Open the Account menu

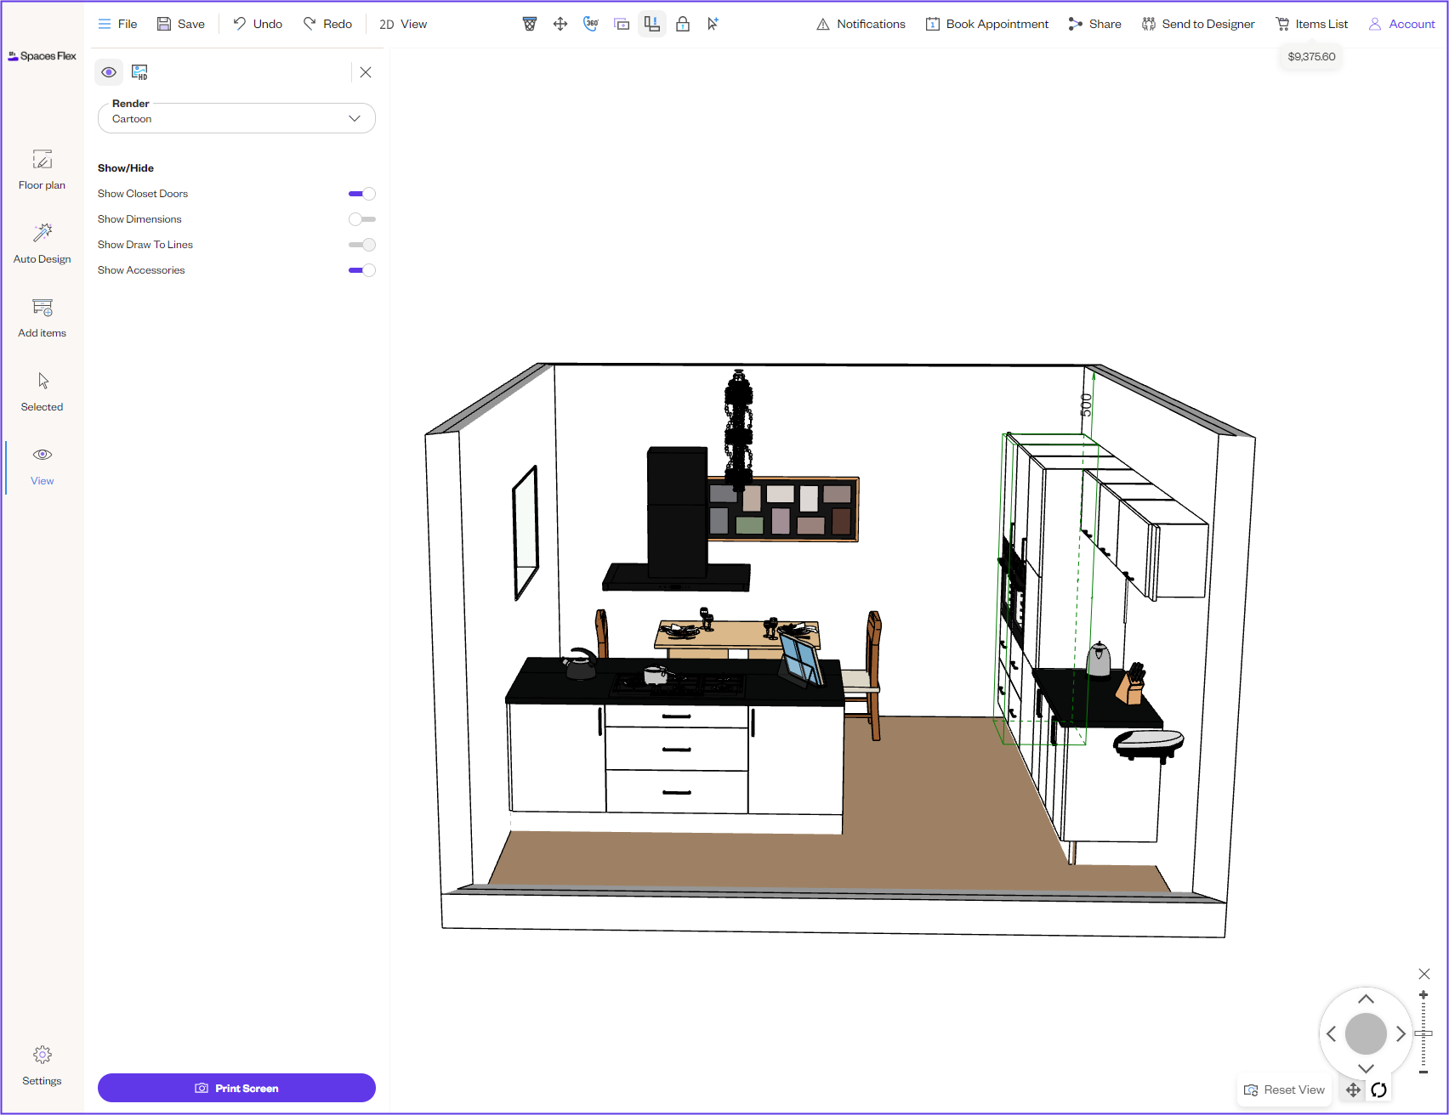coord(1401,24)
